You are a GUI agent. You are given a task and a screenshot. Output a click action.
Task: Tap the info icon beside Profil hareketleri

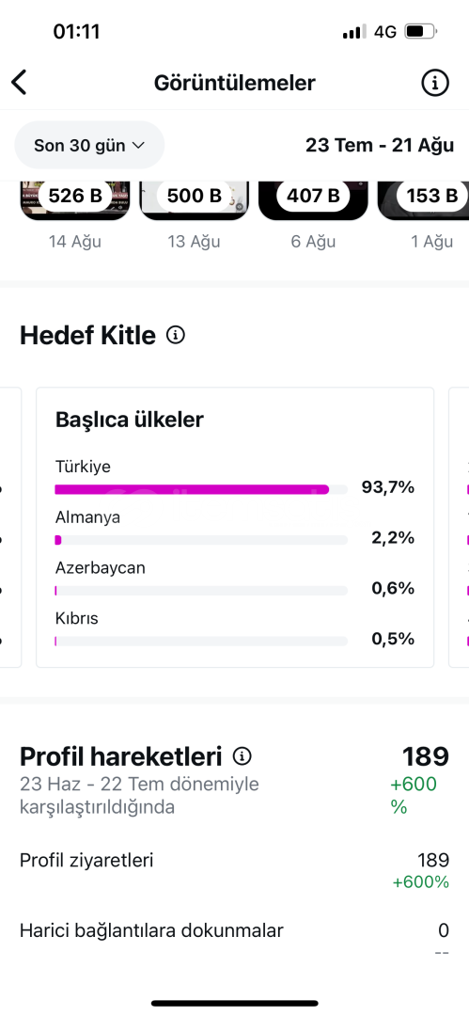pos(242,755)
